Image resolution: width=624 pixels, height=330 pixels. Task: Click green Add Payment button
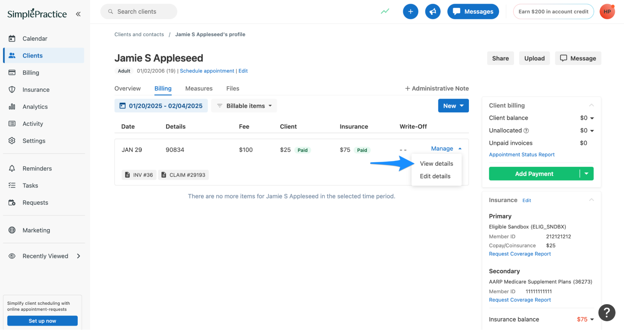point(534,174)
